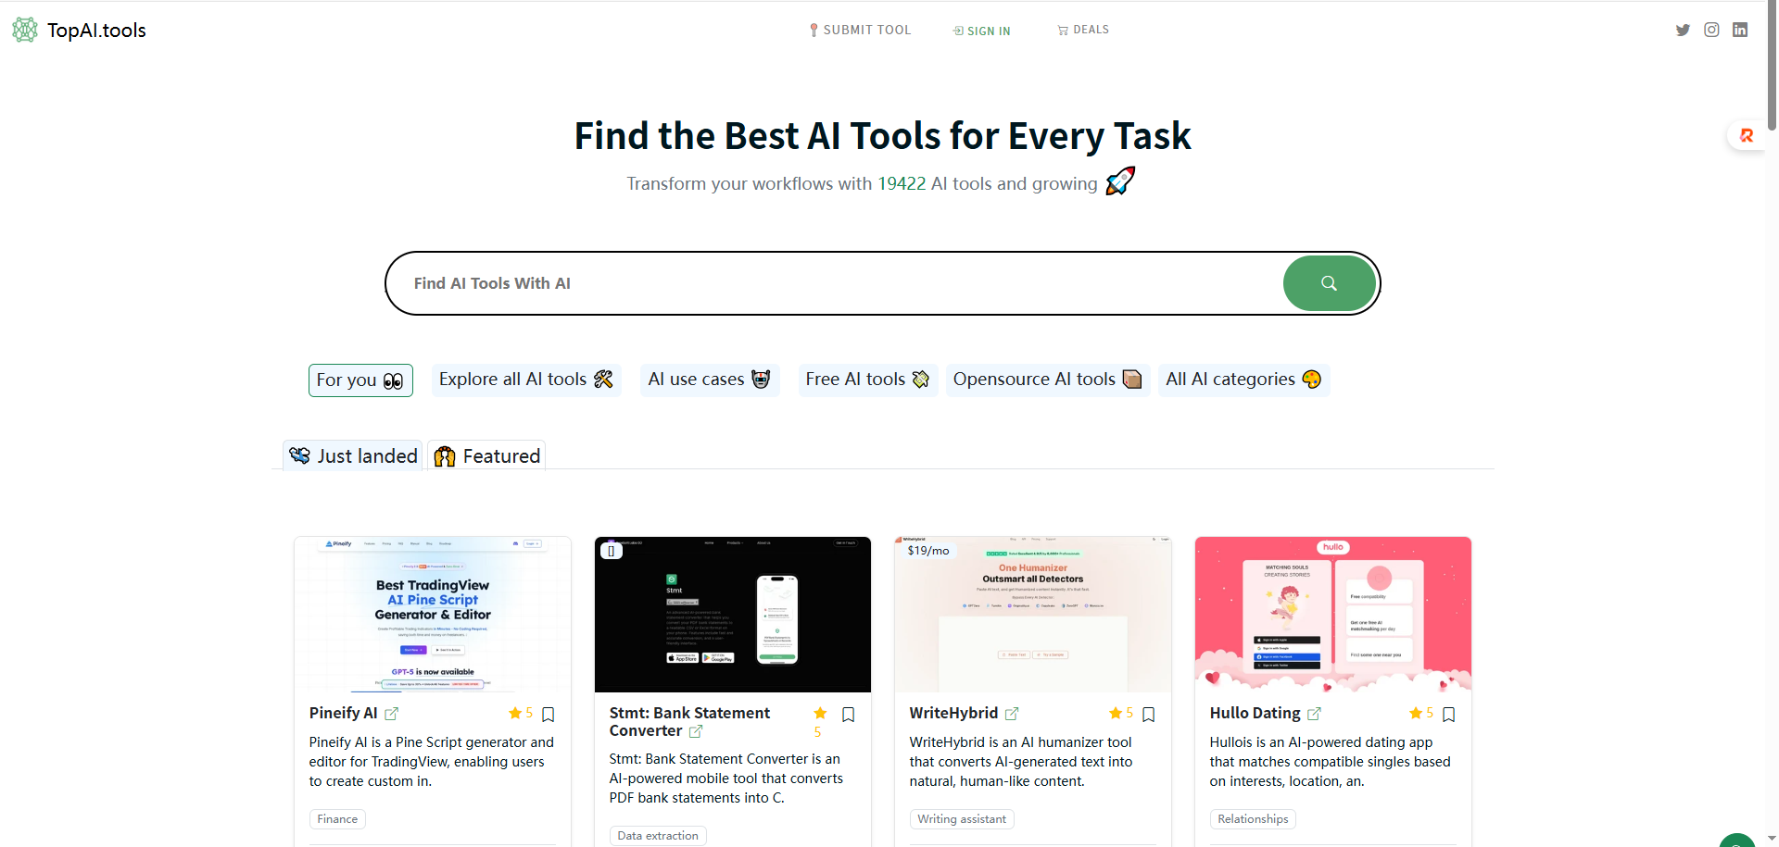Bookmark the Hullo Dating tool
1779x847 pixels.
pyautogui.click(x=1449, y=715)
